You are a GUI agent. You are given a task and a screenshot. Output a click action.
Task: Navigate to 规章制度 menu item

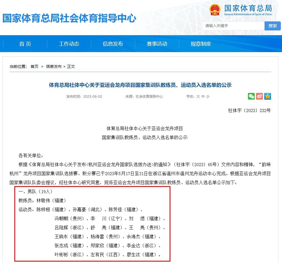[201, 44]
